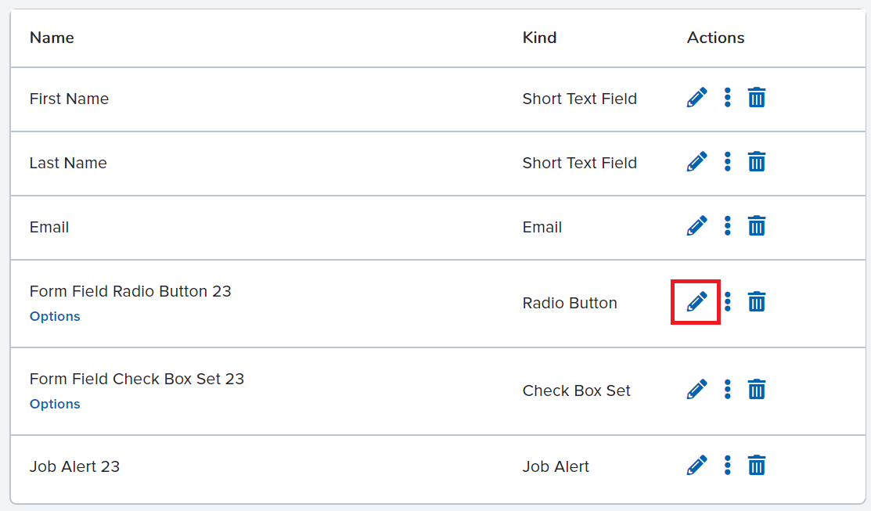
Task: Delete the Check Box Set 23 field
Action: (x=756, y=390)
